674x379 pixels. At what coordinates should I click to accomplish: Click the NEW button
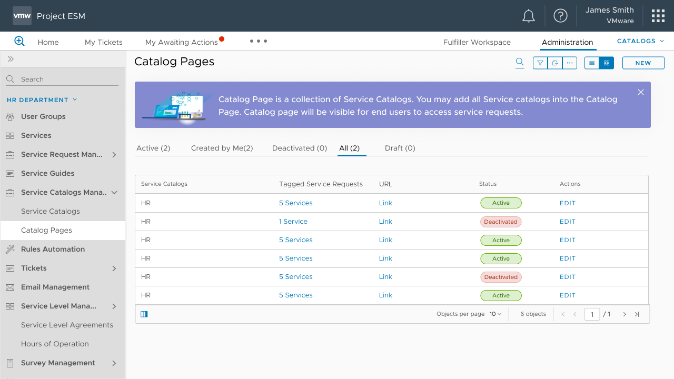coord(643,63)
